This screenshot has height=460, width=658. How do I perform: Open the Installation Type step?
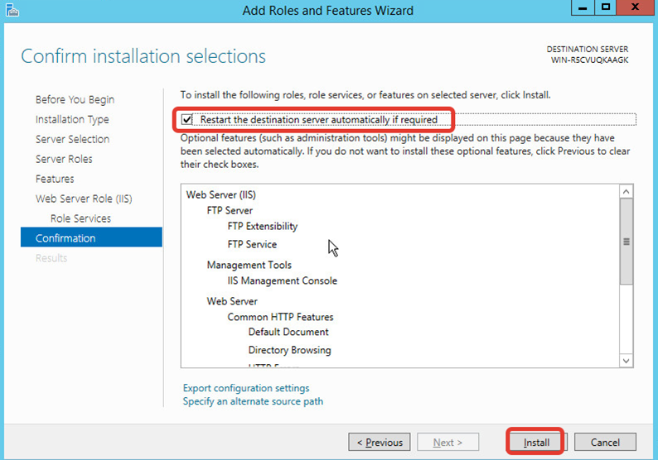coord(72,119)
